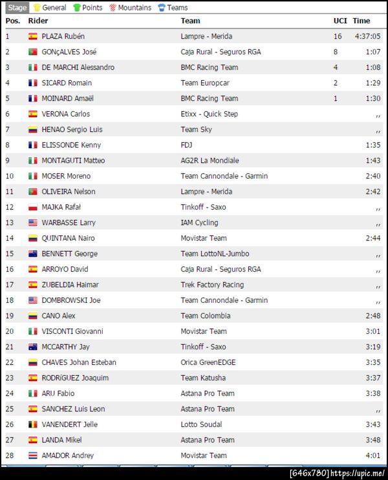Click the Spanish flag next to PLAZA Rubén
Screen dimensions: 388x480
pyautogui.click(x=33, y=36)
